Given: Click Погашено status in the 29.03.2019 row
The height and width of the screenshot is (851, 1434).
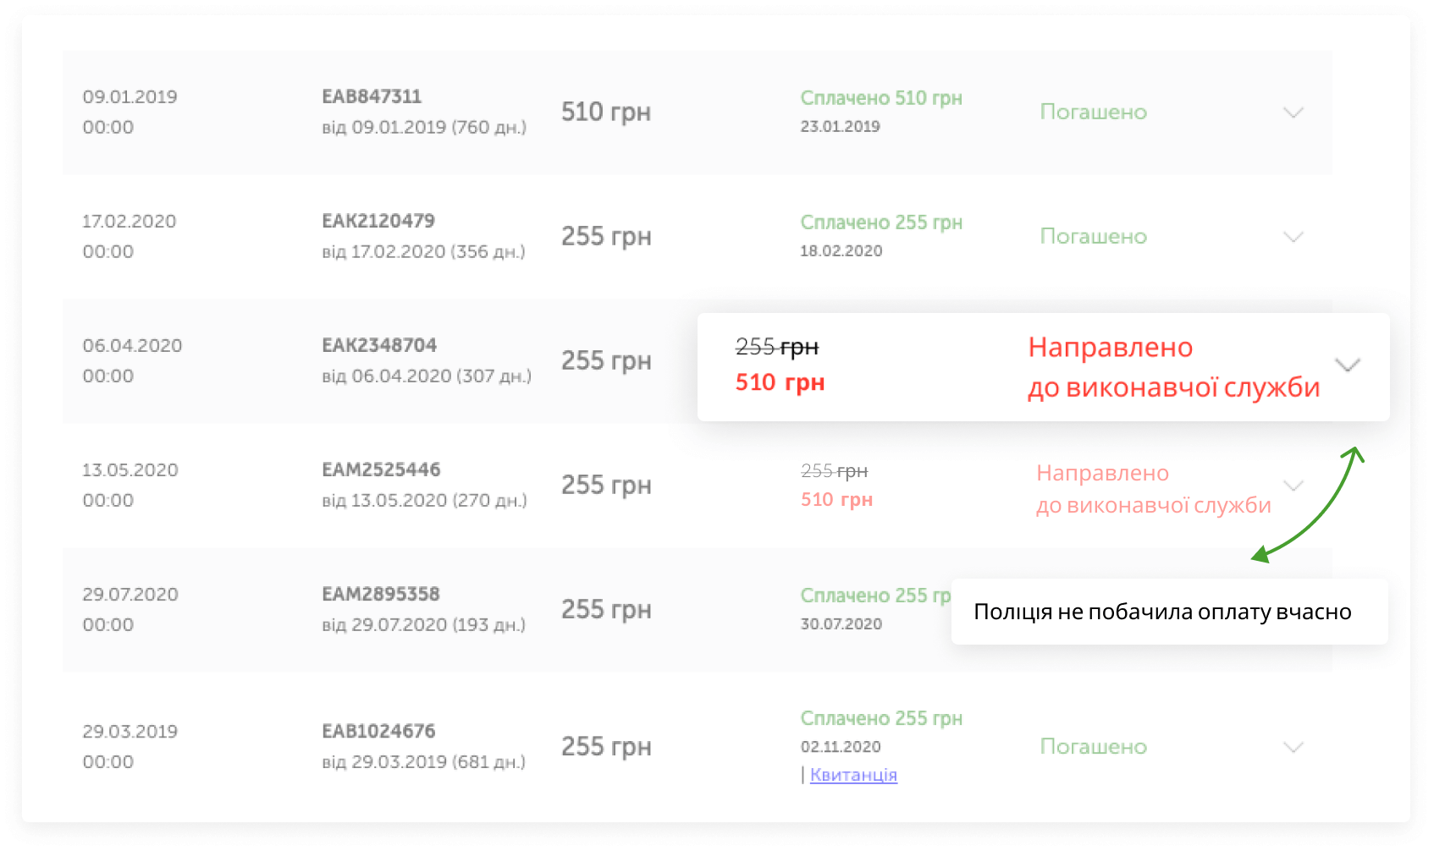Looking at the screenshot, I should (x=1093, y=747).
